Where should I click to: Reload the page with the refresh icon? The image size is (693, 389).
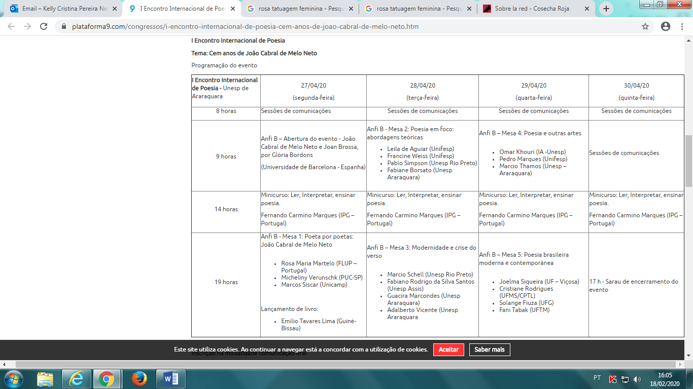pos(44,26)
